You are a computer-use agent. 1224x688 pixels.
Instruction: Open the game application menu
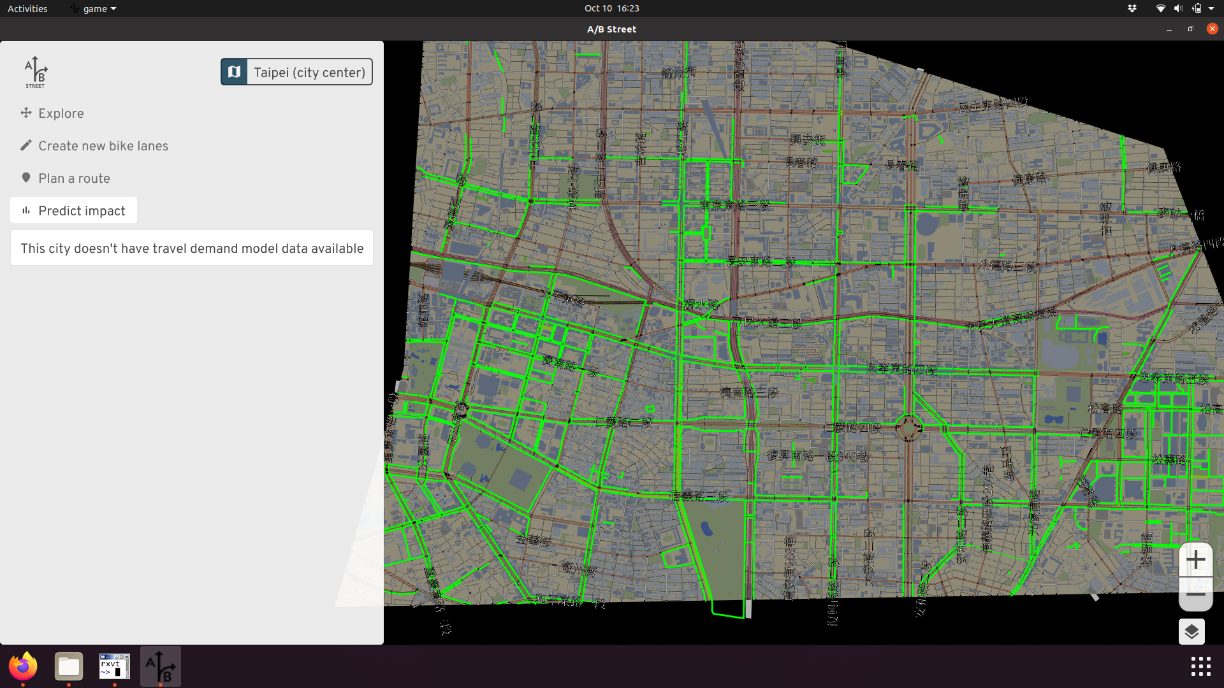pos(93,8)
